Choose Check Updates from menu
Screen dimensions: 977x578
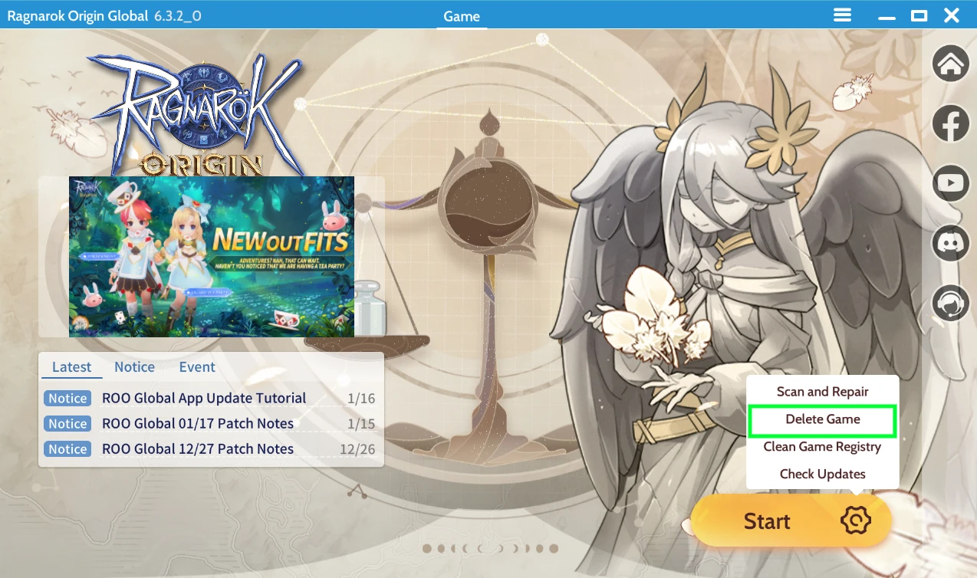[x=823, y=474]
